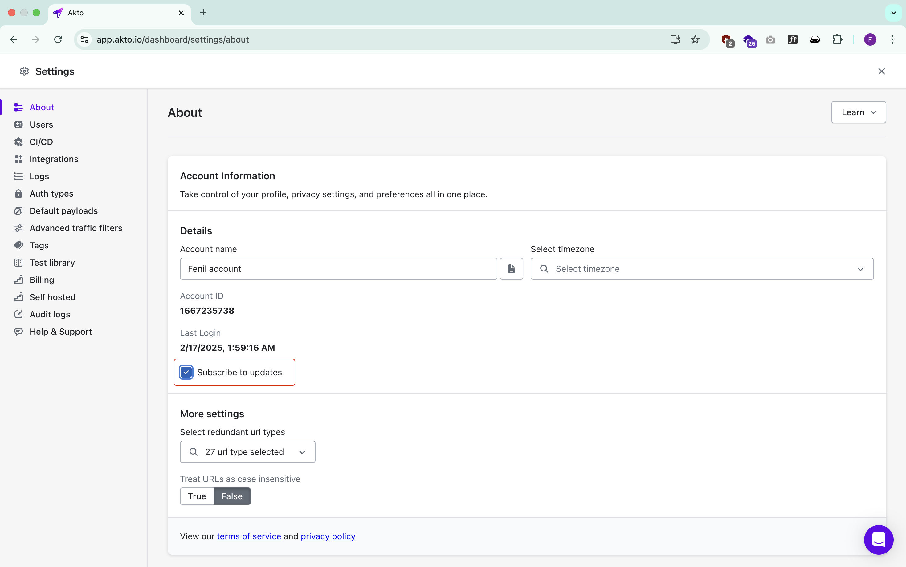Screen dimensions: 906x567
Task: Click the save icon beside Account name
Action: click(511, 268)
